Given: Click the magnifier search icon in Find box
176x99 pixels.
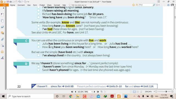Looking at the screenshot, I should pos(154,5).
